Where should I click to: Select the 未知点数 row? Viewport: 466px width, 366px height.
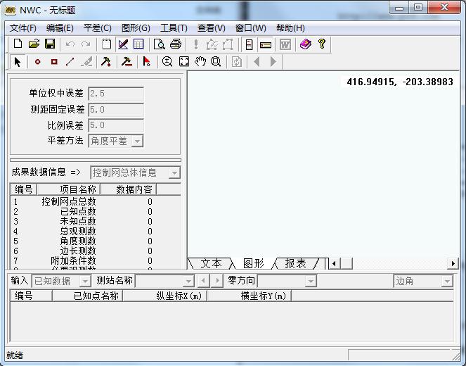(95, 222)
